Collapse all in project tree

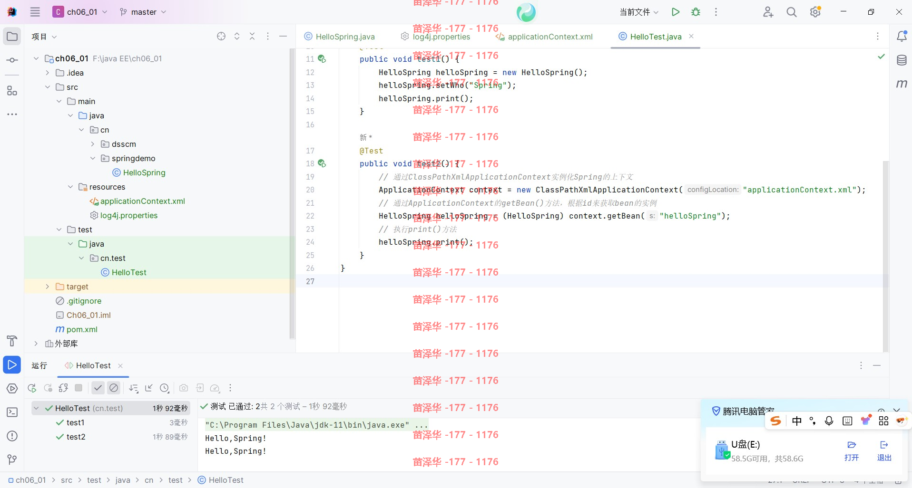click(252, 37)
